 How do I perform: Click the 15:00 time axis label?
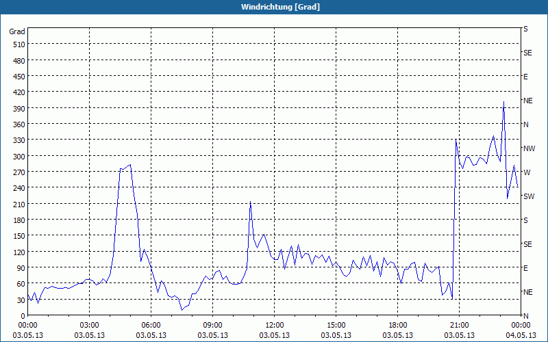(x=336, y=326)
